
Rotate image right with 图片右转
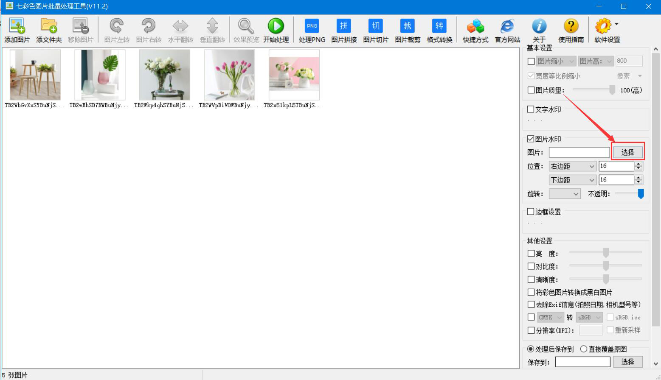(149, 30)
